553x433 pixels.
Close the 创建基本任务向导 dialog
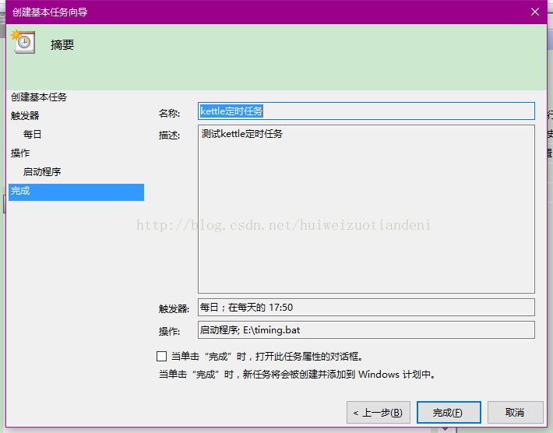[534, 12]
